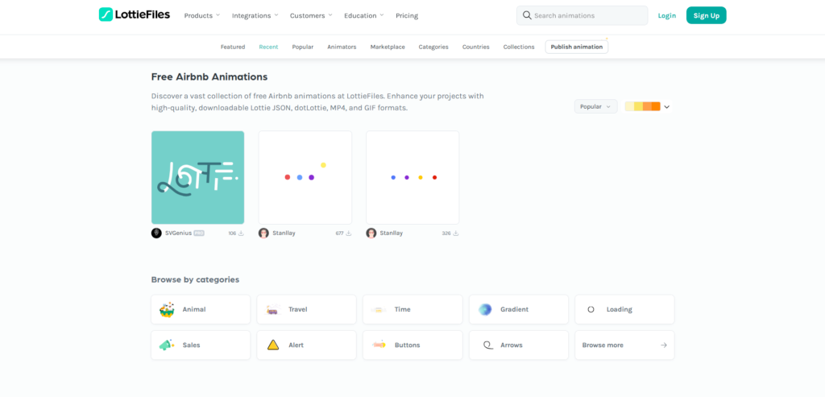Screen dimensions: 825x397
Task: Open the teal Lottie text animation thumbnail
Action: (x=197, y=177)
